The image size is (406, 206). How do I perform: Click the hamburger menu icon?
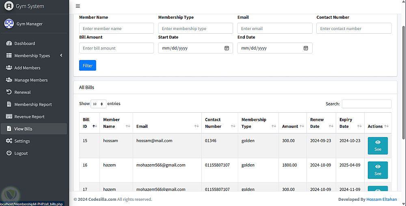pos(78,6)
